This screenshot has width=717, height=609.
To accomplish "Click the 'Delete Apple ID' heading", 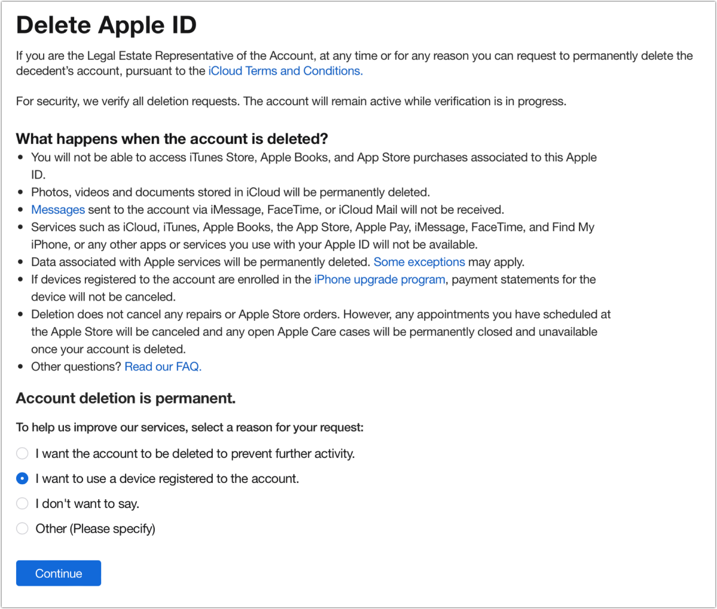I will (x=106, y=25).
